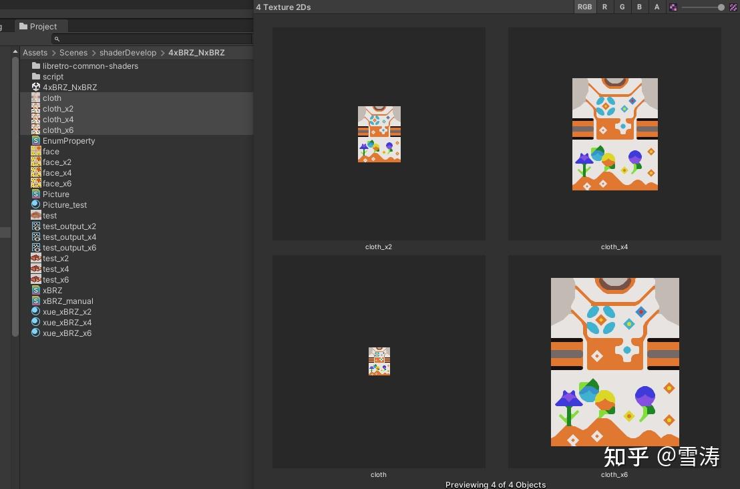Screen dimensions: 740x489
Task: Select the 4xBRZ_NxBRZ scene icon
Action: [35, 87]
